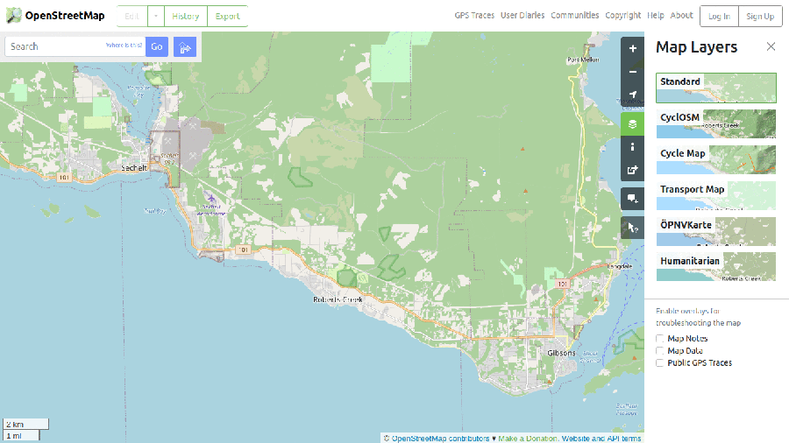
Task: Click the Sign Up button
Action: [x=760, y=16]
